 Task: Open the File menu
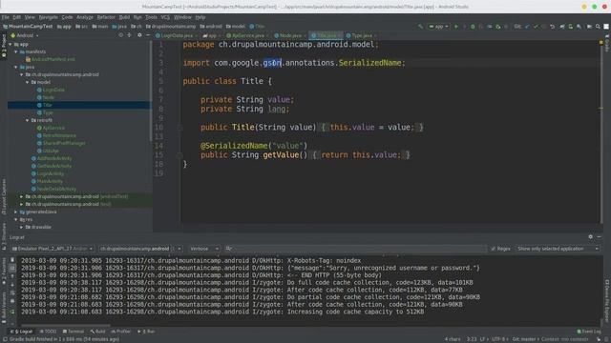[6, 17]
